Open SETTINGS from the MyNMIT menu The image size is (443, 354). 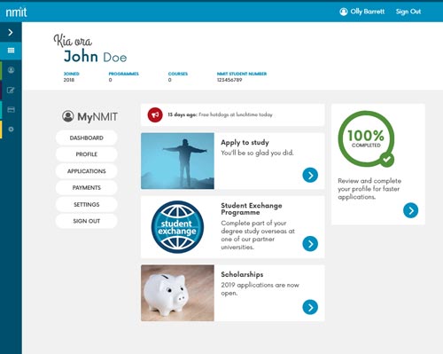(87, 204)
